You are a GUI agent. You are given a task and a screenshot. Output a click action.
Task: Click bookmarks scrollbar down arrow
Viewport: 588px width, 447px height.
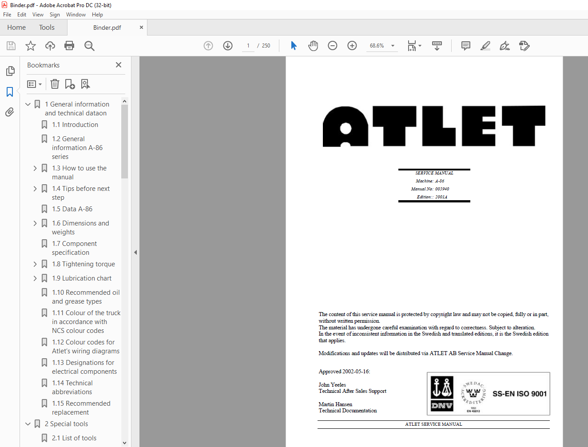pyautogui.click(x=124, y=443)
